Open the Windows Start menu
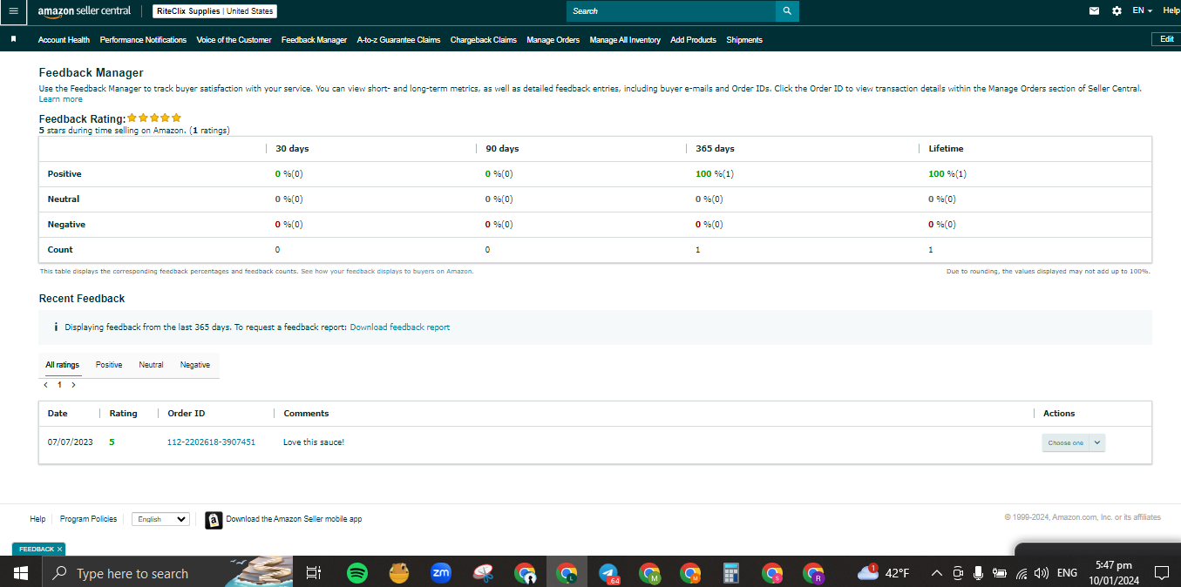 (21, 573)
